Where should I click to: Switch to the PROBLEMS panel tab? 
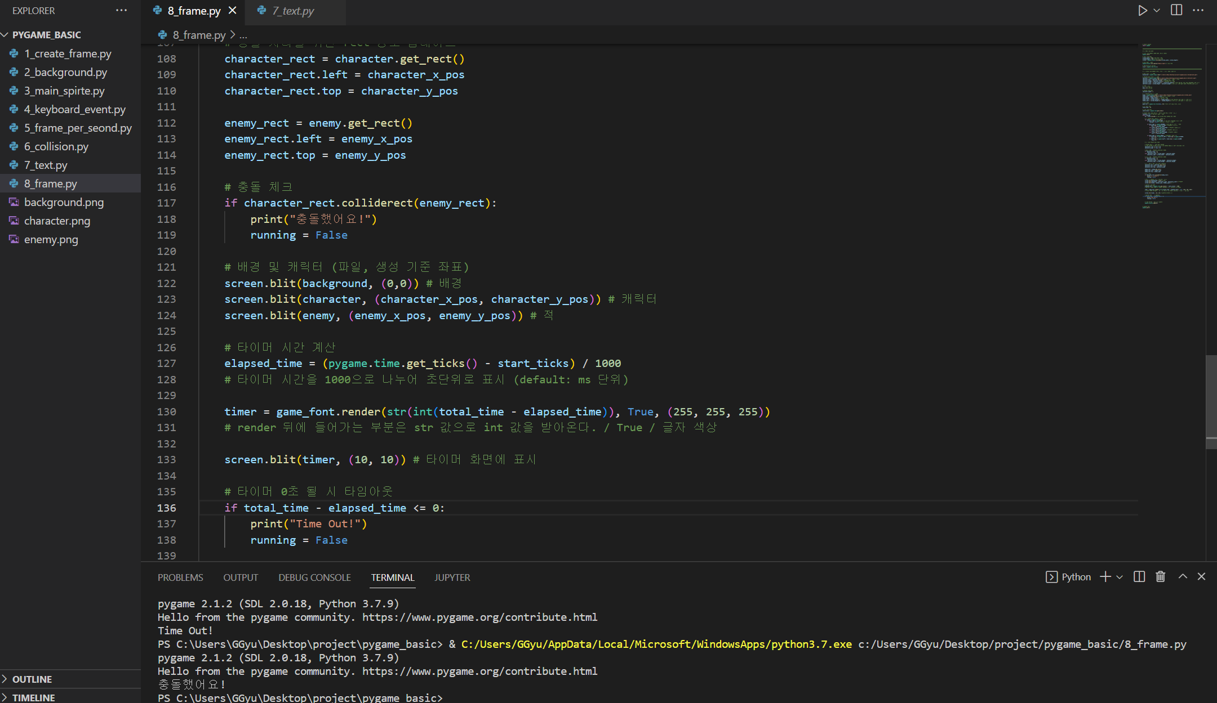click(x=180, y=577)
